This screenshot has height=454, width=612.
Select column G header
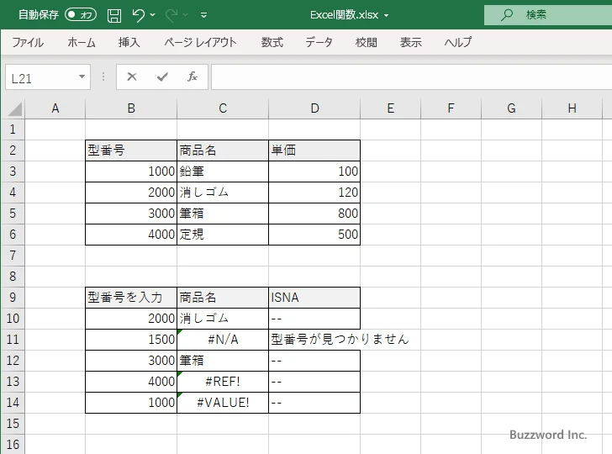click(512, 108)
